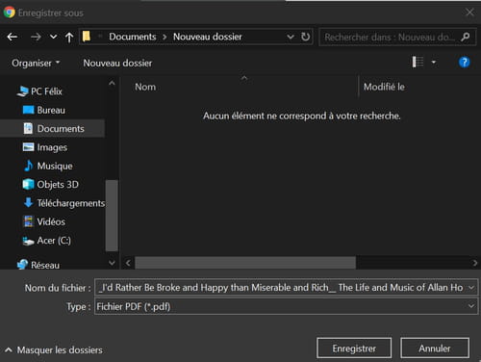481x362 pixels.
Task: Click Enregistrer to save the file
Action: click(354, 349)
